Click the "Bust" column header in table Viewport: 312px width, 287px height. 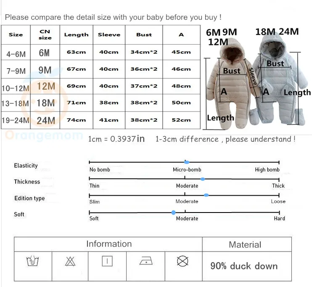[144, 35]
